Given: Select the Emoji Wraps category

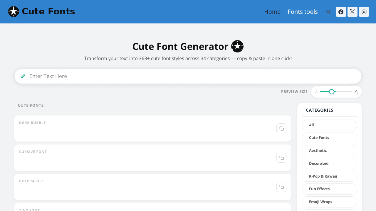Looking at the screenshot, I should [x=330, y=202].
